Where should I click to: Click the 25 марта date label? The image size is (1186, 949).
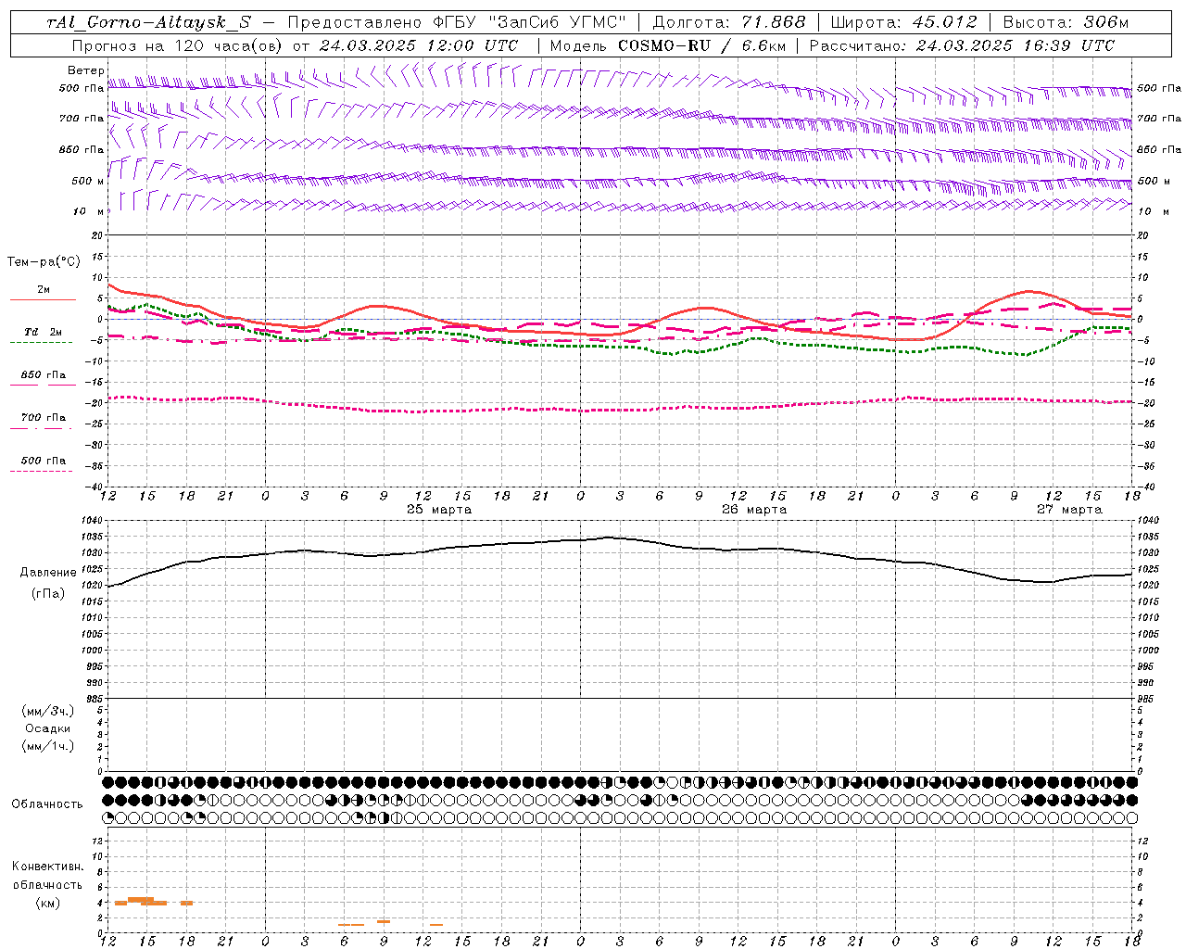[x=439, y=510]
